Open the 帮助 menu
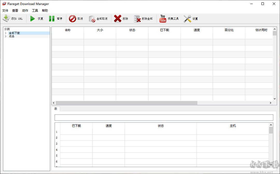 pos(45,11)
